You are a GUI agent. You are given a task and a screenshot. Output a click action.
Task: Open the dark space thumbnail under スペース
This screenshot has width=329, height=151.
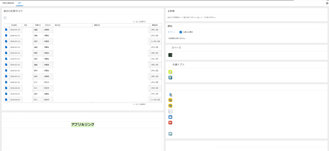point(170,55)
